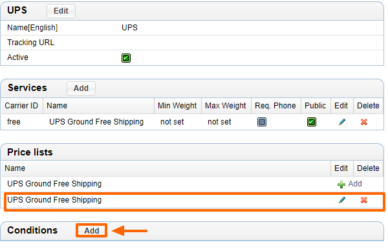Toggle Public checkbox for UPS Ground service
388x249 pixels.
click(312, 122)
